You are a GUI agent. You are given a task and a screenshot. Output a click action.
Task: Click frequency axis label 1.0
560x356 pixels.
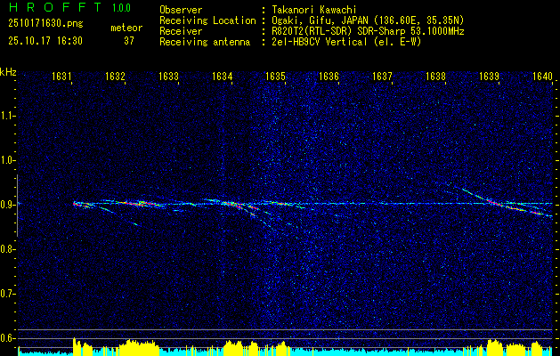coord(7,160)
